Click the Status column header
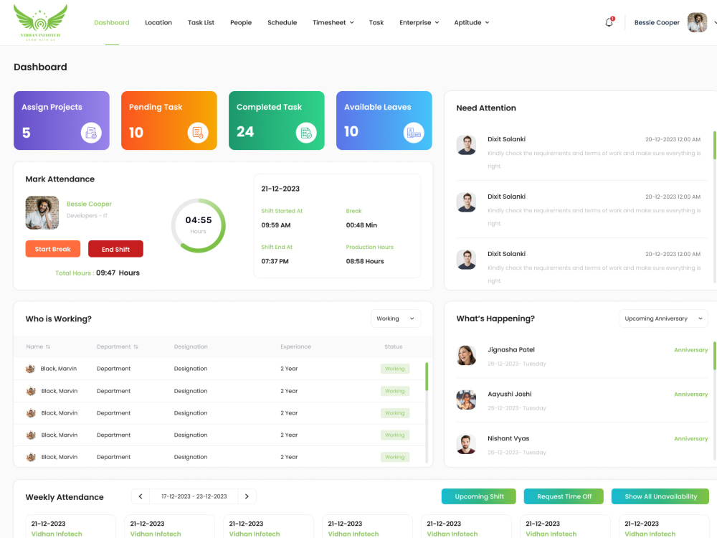The image size is (717, 538). 393,346
